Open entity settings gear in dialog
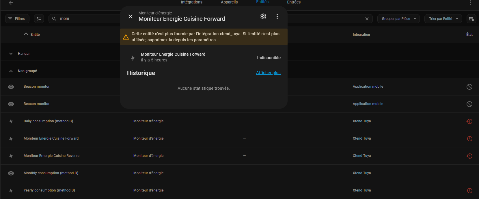Viewport: 479px width, 199px height. coord(263,16)
